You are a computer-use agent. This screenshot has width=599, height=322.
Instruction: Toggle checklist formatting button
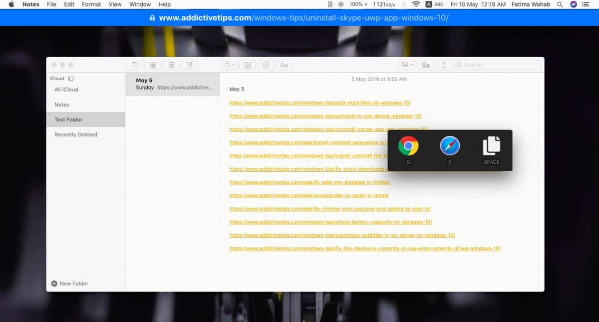[266, 65]
